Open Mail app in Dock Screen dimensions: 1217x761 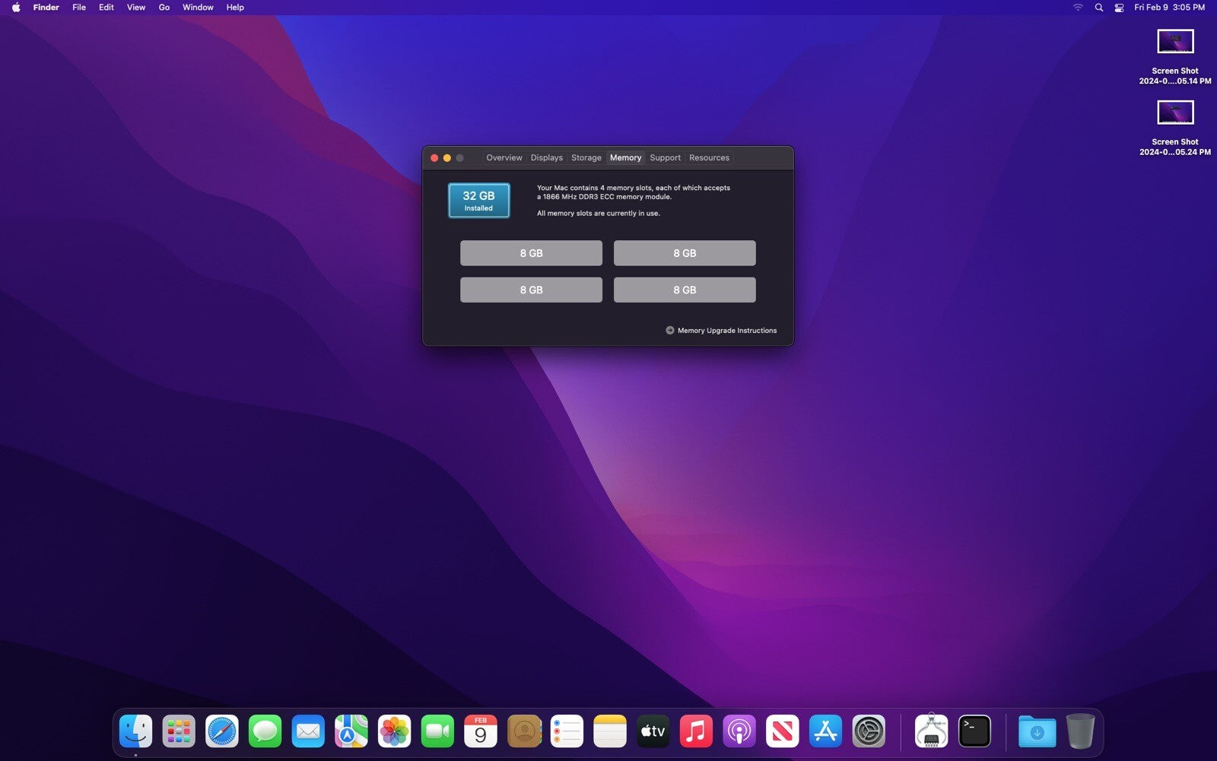pos(308,731)
